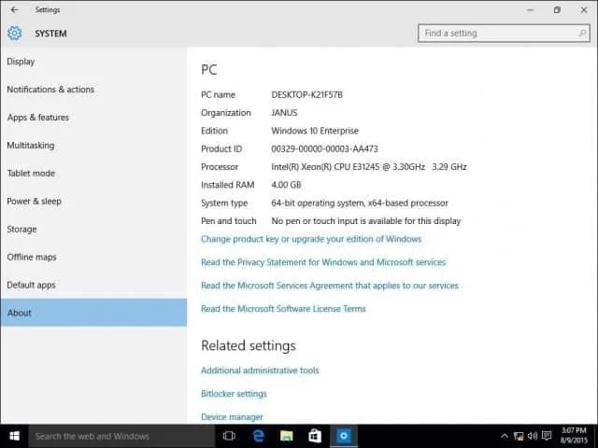
Task: Click Product ID 00329-00000-00003-AA473
Action: coord(324,149)
